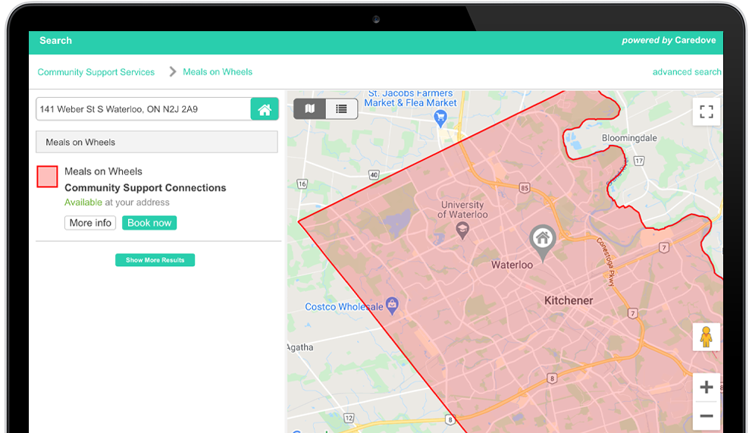Click the Costco Wholesale shopping marker
The image size is (752, 433).
pyautogui.click(x=393, y=306)
